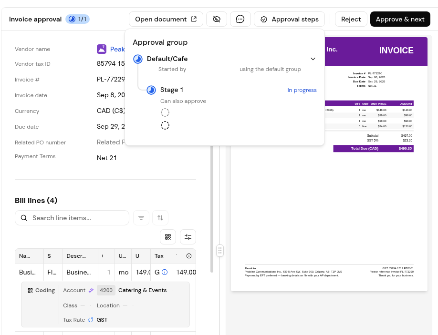This screenshot has width=438, height=335.
Task: Open the column settings sliders icon
Action: pos(188,237)
